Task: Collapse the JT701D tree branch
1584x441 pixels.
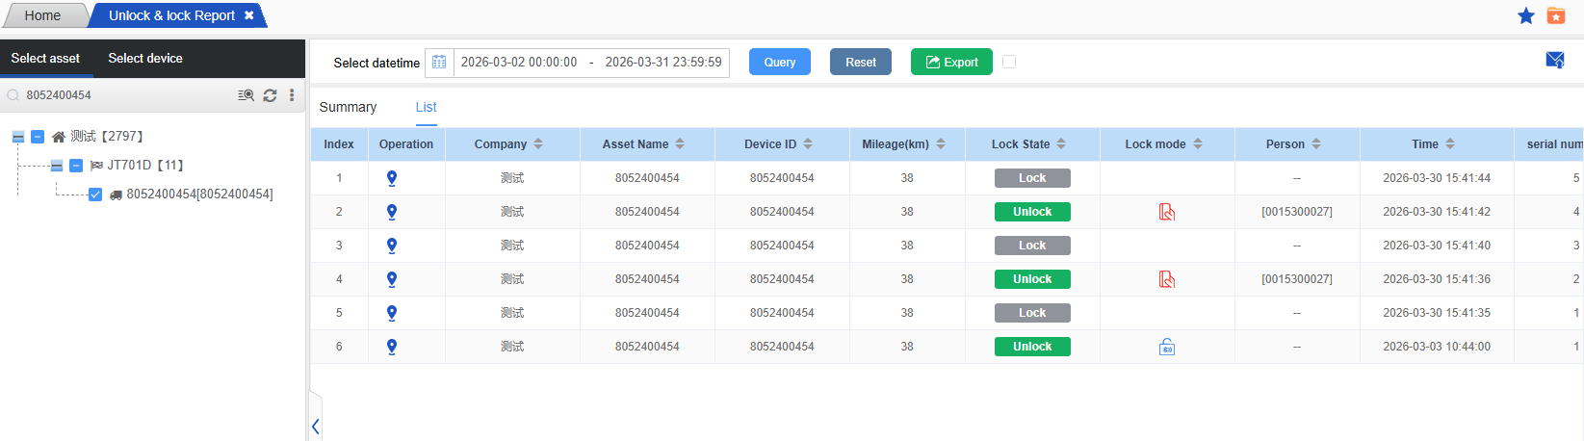Action: point(57,166)
